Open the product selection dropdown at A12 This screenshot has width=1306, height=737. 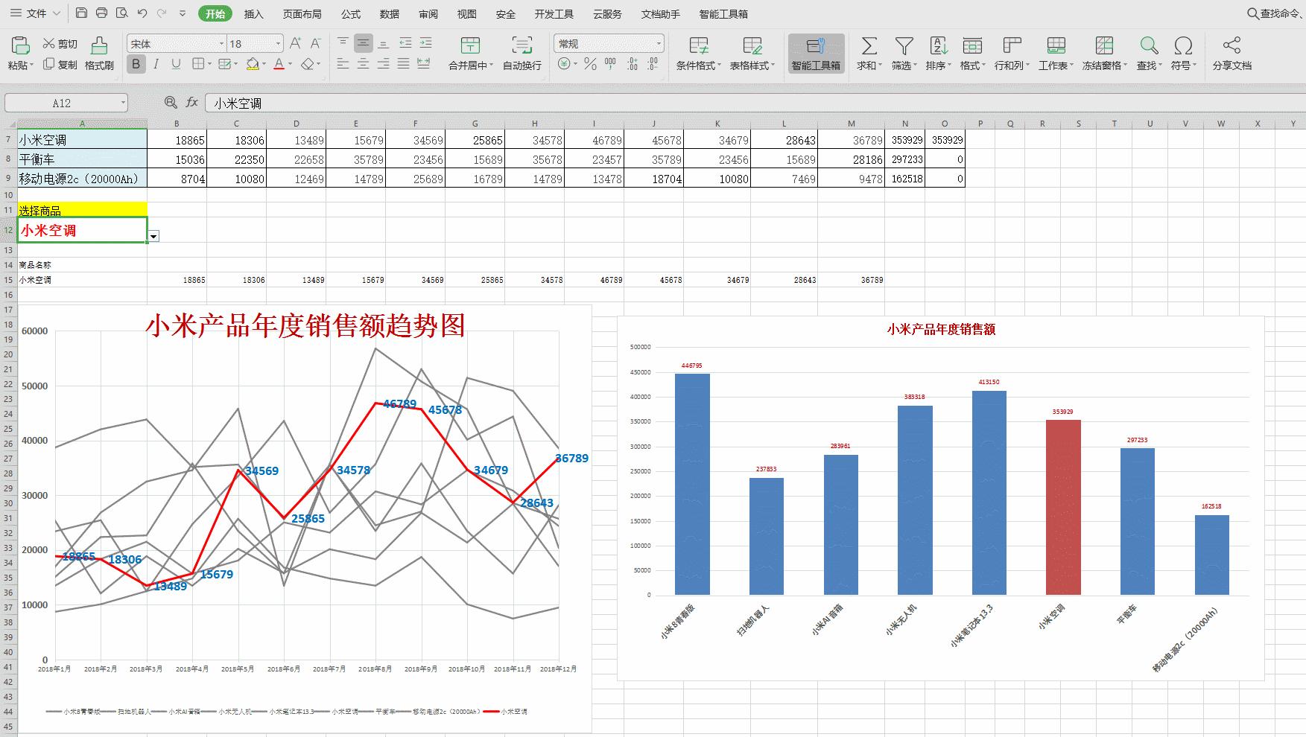153,236
